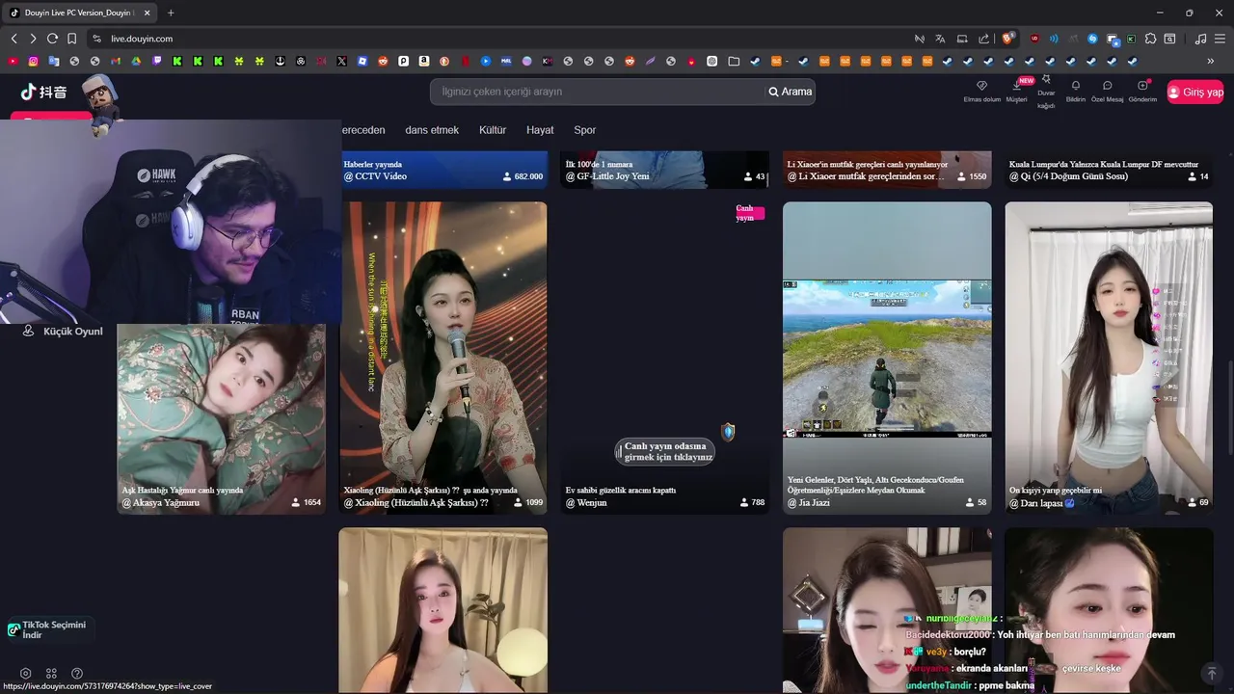The height and width of the screenshot is (694, 1234).
Task: Click the Brave Shields lion icon
Action: click(x=1008, y=39)
